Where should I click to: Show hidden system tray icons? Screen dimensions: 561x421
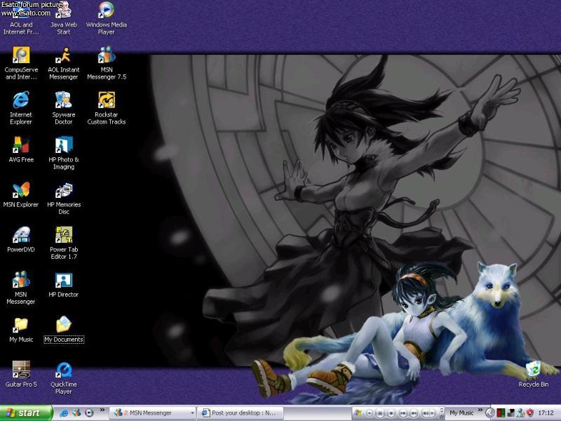[x=490, y=413]
